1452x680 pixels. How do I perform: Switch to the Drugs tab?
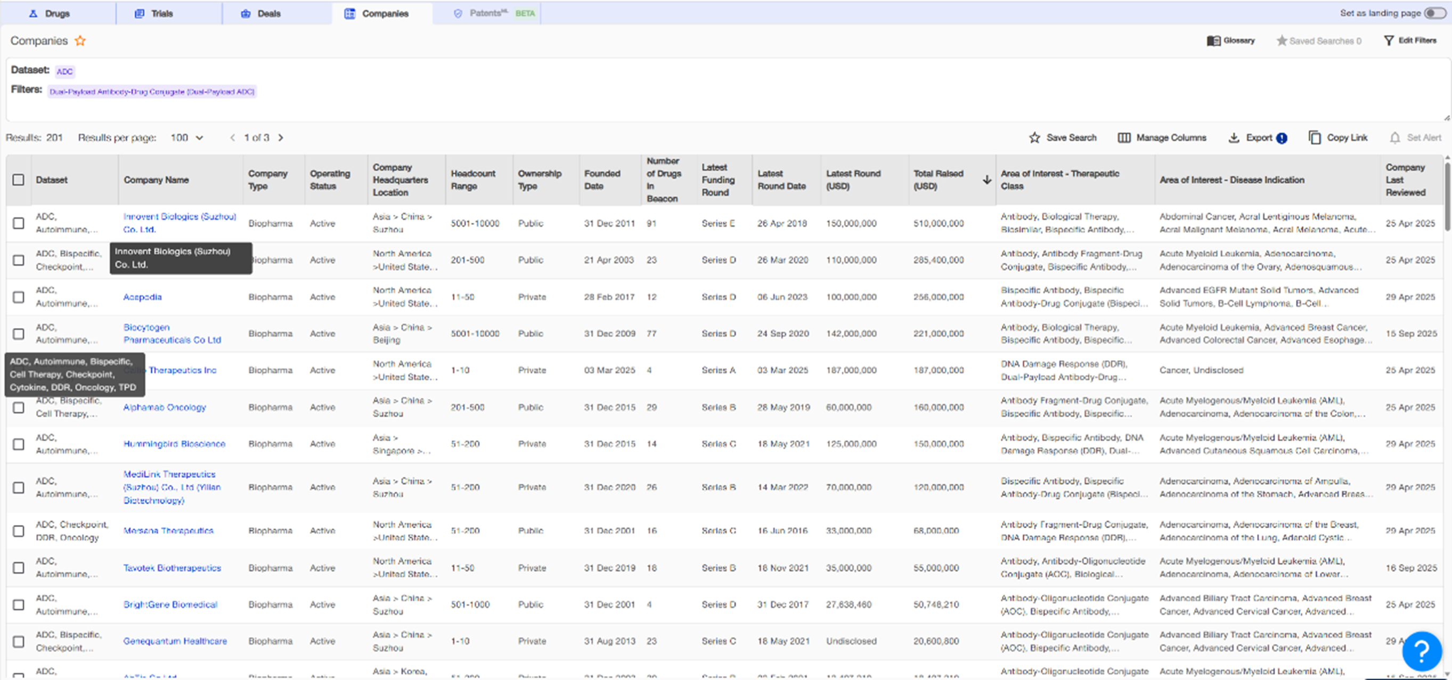(50, 13)
